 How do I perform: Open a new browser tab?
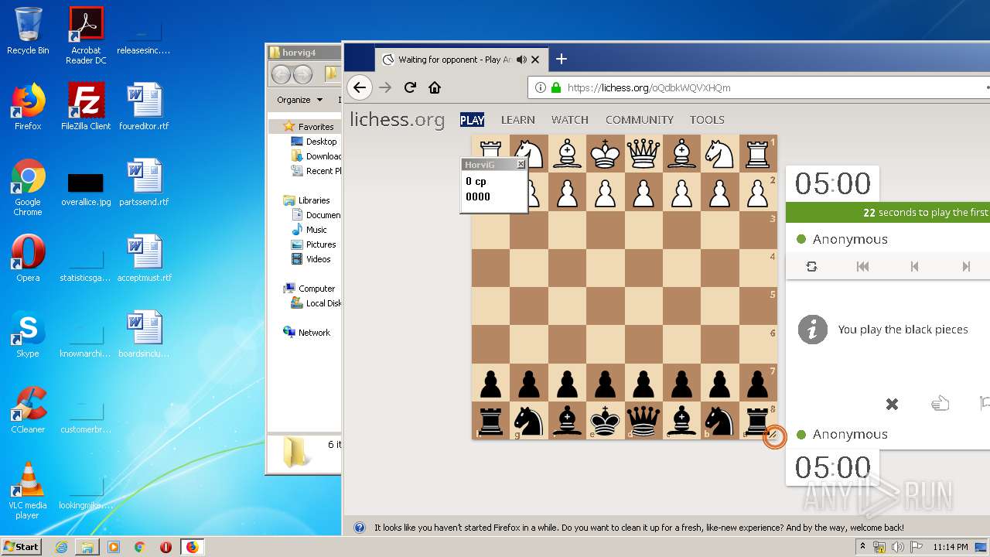[x=562, y=59]
